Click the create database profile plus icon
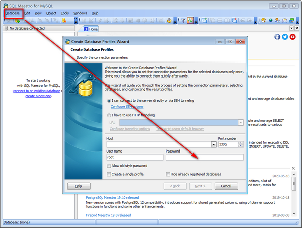 pyautogui.click(x=18, y=21)
